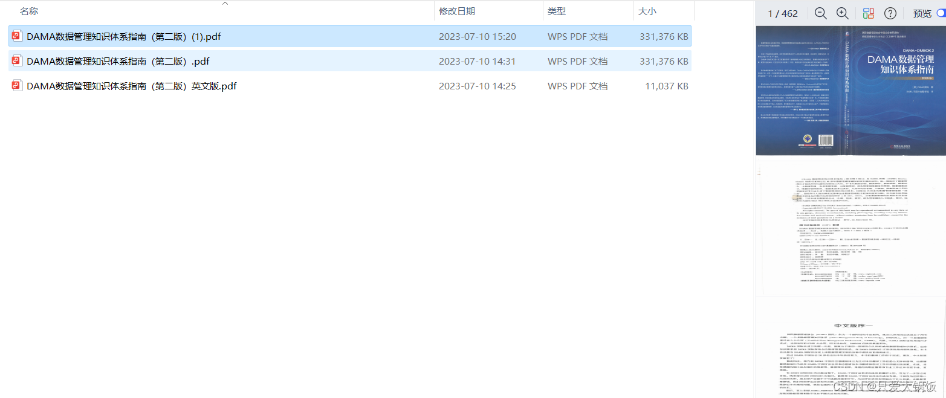Sort by 大小 column header

(647, 11)
